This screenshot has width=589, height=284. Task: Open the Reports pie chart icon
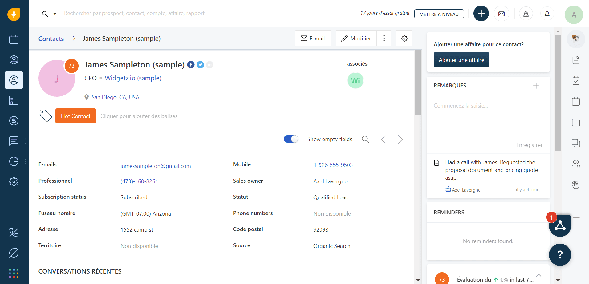pyautogui.click(x=14, y=161)
